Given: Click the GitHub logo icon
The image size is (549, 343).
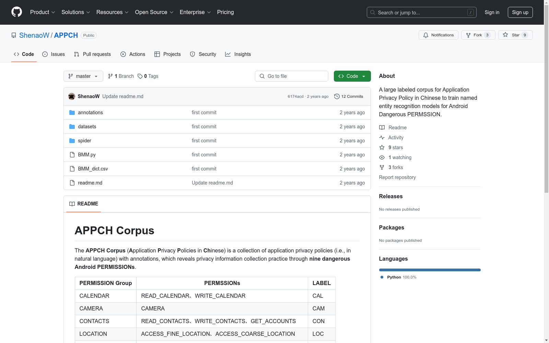Looking at the screenshot, I should [x=16, y=12].
